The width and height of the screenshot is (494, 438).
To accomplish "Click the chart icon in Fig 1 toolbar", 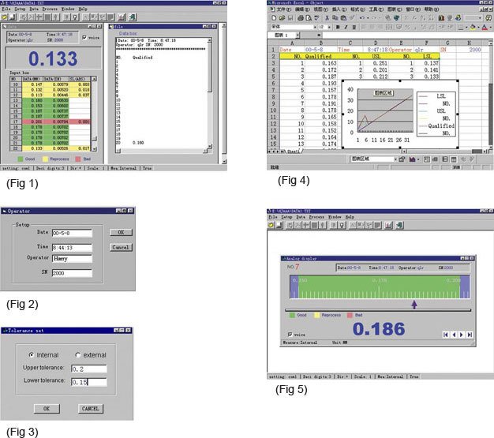I will click(122, 17).
